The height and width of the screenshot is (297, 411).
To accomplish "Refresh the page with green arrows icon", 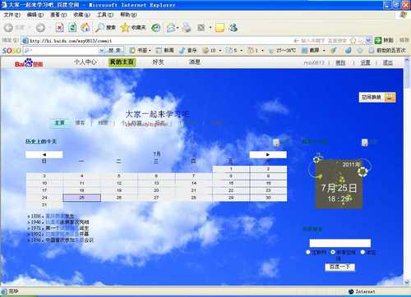I will 72,27.
